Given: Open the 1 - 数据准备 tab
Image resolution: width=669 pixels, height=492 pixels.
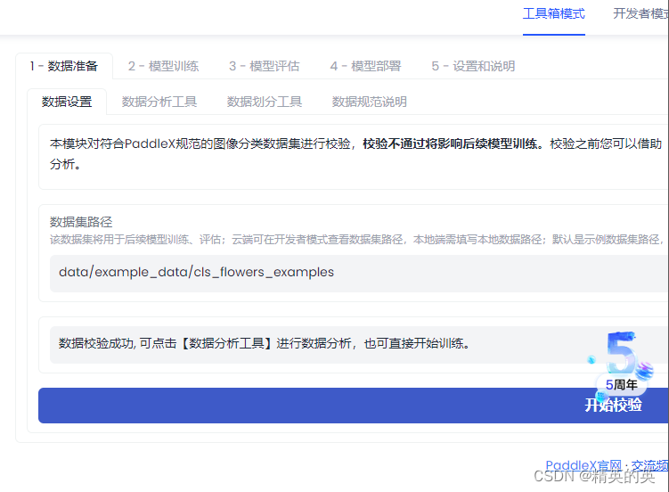Looking at the screenshot, I should click(64, 66).
